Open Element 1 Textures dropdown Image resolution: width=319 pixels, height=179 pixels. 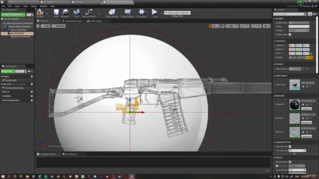[307, 123]
